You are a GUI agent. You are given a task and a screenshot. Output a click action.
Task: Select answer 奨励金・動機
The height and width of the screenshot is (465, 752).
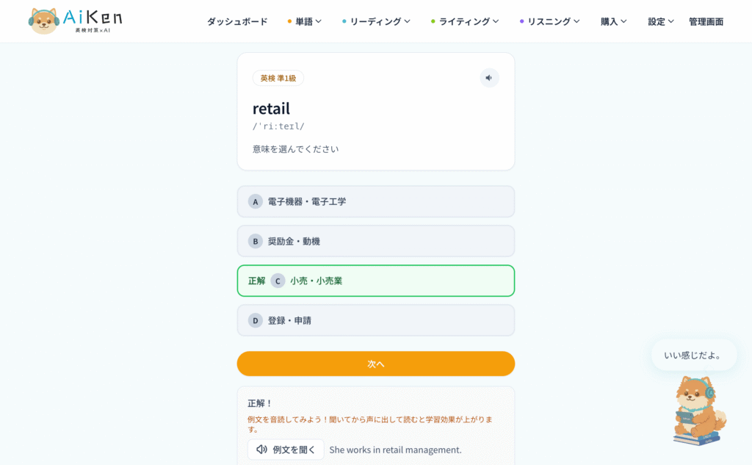(x=375, y=242)
